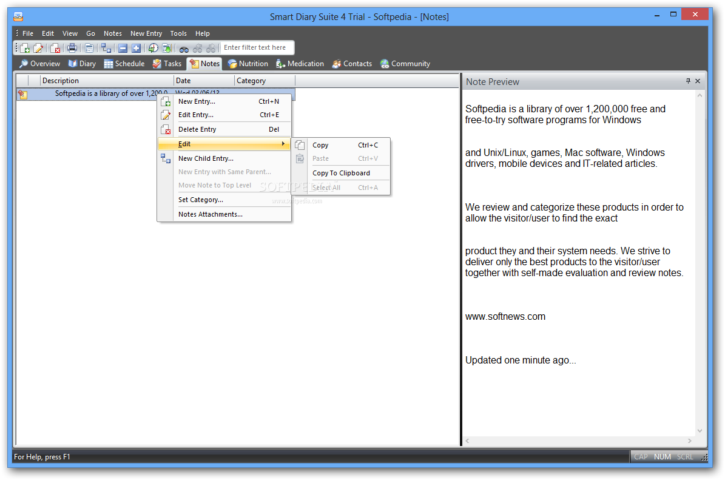Open the View menu

(70, 33)
